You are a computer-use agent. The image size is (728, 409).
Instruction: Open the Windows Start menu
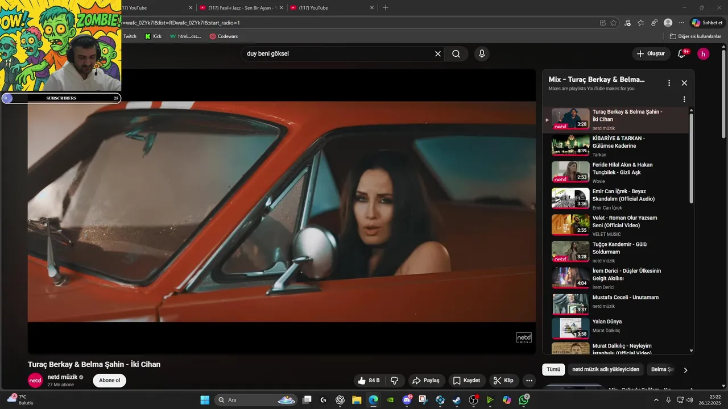(205, 400)
